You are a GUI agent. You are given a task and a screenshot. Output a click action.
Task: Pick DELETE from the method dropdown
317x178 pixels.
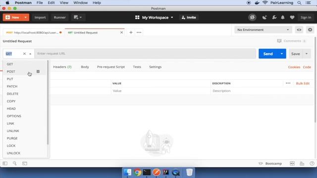25,94
